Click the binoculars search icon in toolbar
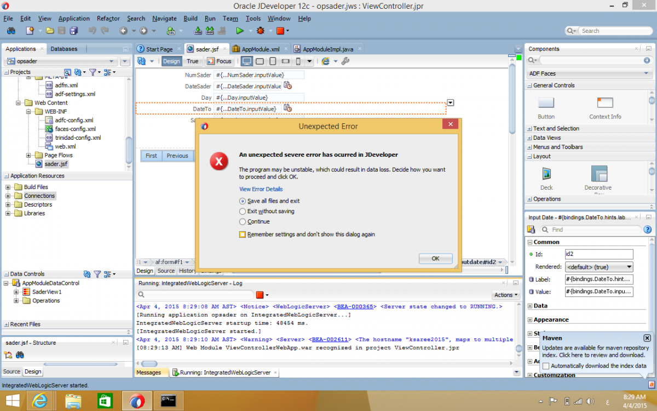 coord(11,31)
